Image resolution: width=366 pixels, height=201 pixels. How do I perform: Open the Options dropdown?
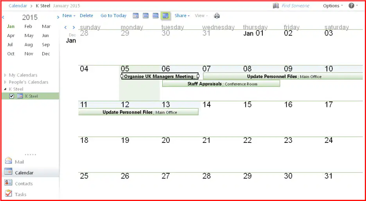click(333, 5)
